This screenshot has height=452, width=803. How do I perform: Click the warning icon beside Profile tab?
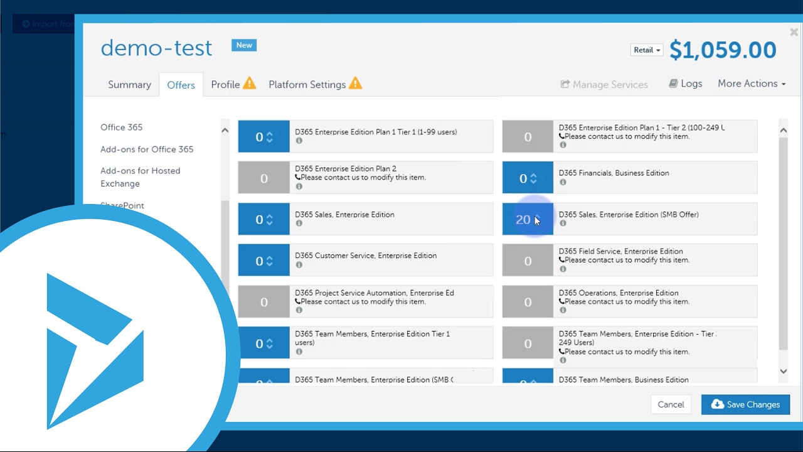point(249,83)
